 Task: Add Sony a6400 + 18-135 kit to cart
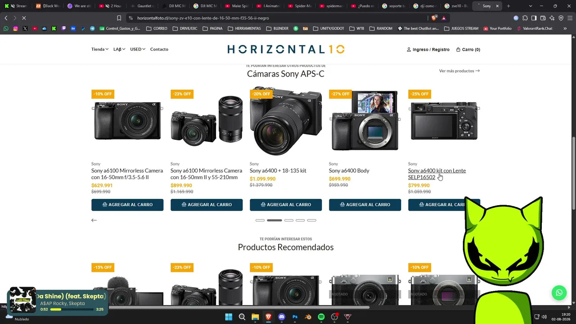click(286, 205)
